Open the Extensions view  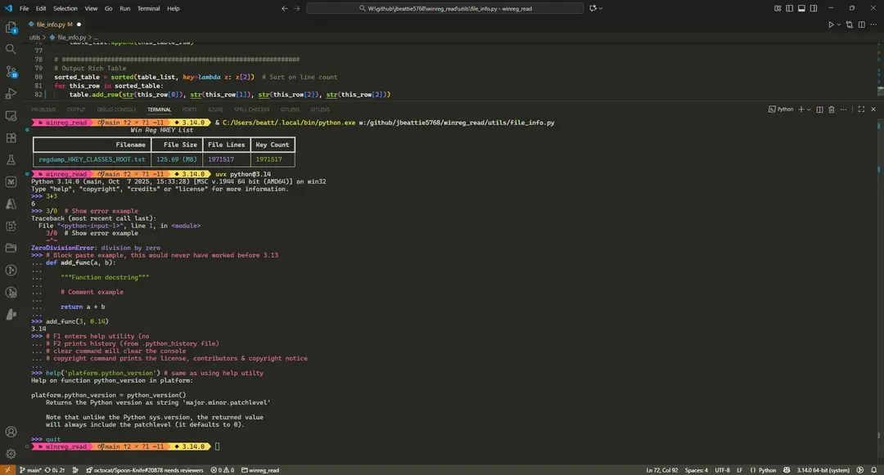(11, 139)
